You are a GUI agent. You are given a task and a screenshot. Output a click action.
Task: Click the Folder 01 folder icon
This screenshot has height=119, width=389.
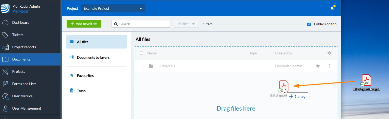[x=151, y=66]
